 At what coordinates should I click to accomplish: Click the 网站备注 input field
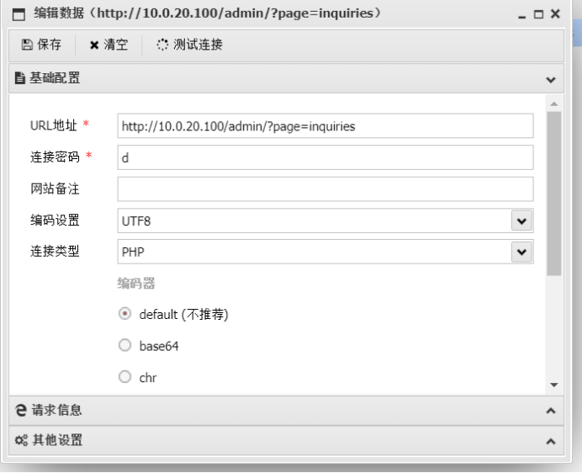coord(325,189)
